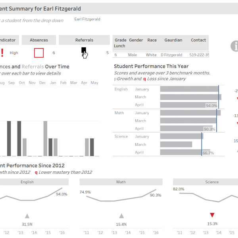
Task: Click the red exclamation risk indicator icon
Action: [2, 53]
